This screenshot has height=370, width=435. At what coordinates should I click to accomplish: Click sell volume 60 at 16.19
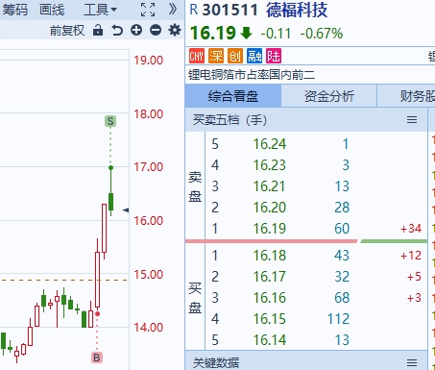(342, 229)
